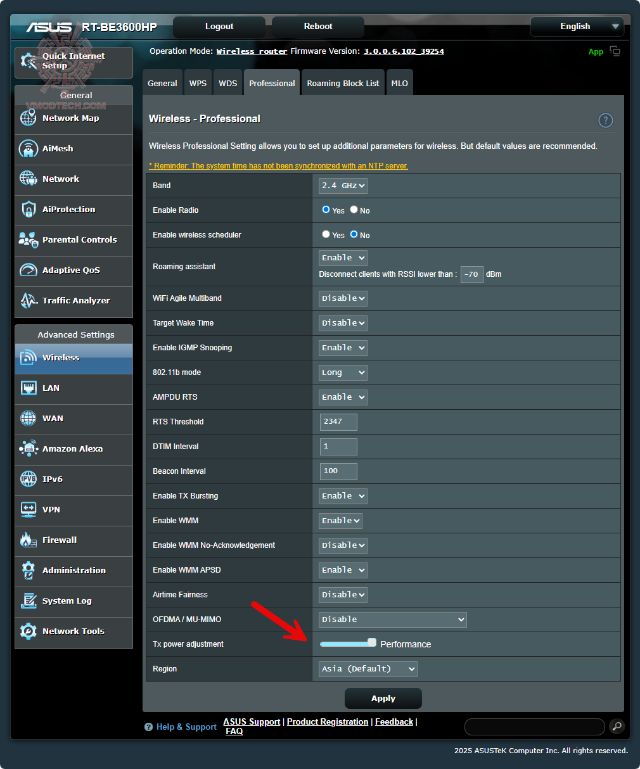Open the English language dropdown
This screenshot has height=769, width=640.
pyautogui.click(x=577, y=27)
